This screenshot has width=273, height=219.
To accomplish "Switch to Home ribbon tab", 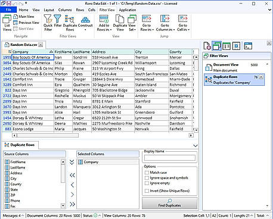I will click(x=23, y=10).
